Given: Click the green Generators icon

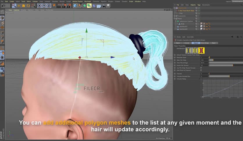Looking at the screenshot, I should [85, 6].
